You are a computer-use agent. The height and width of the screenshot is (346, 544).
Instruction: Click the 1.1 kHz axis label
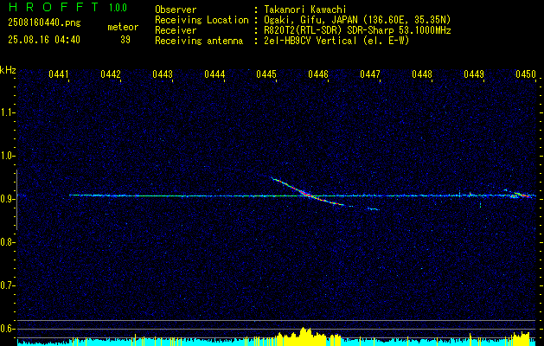7,112
